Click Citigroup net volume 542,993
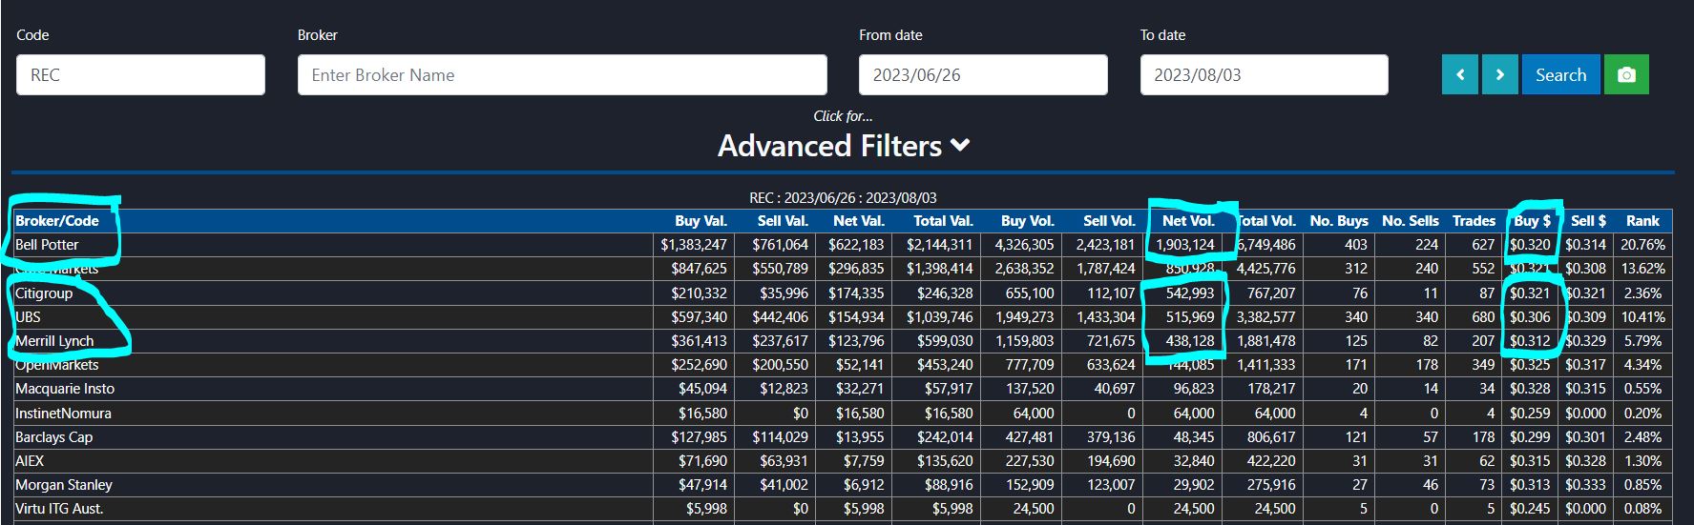 1190,293
